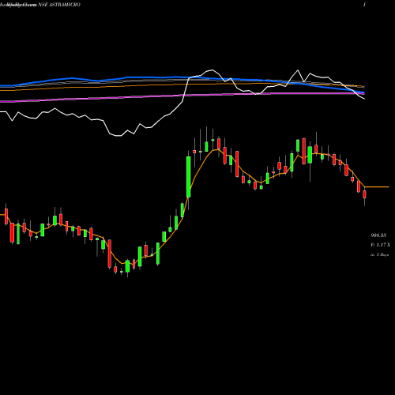Screen dimensions: 395x395
Task: Click the V: 1.17 N volume label
Action: pos(380,245)
